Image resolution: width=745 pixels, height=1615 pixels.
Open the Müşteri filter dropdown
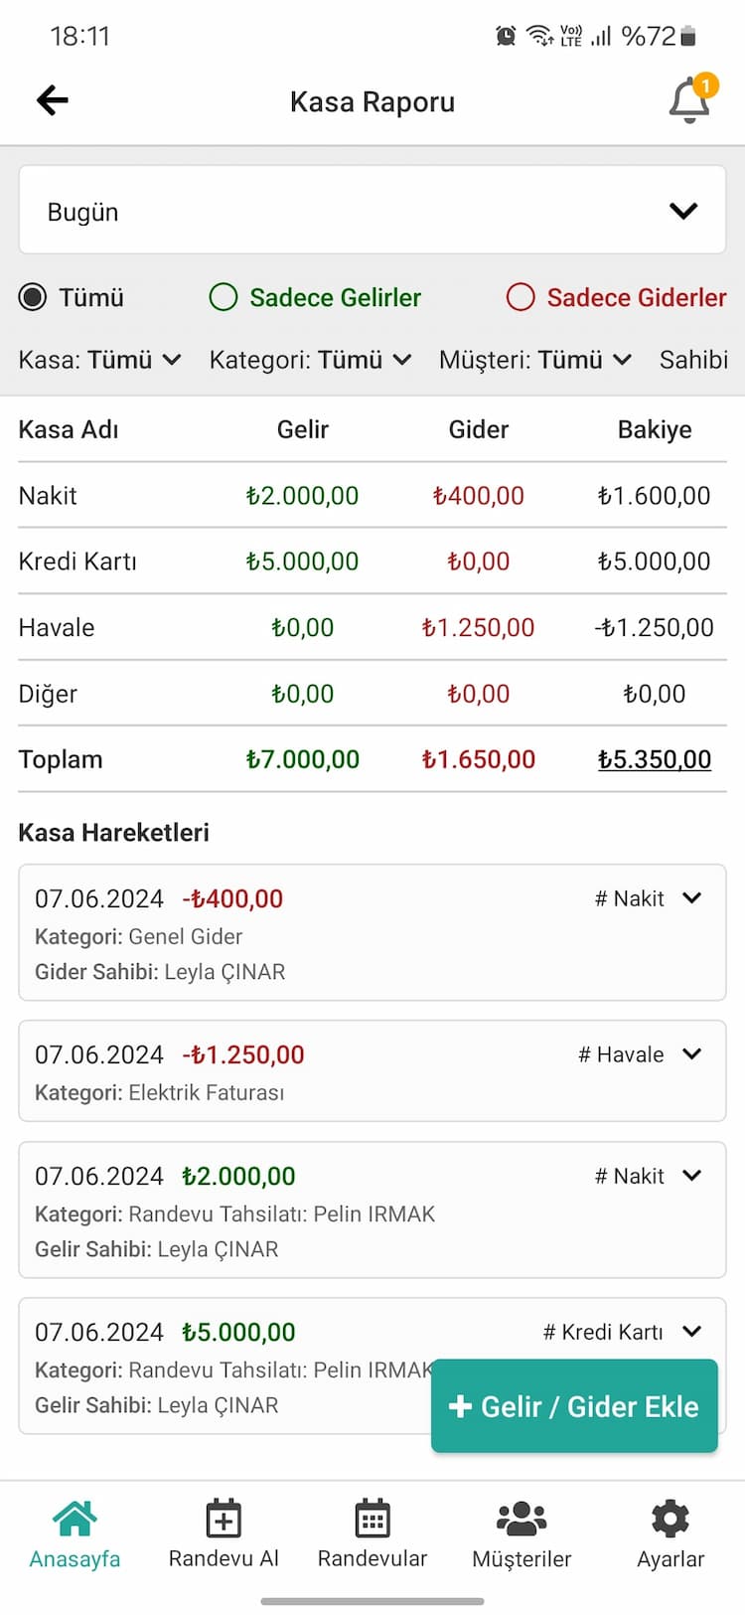click(535, 360)
